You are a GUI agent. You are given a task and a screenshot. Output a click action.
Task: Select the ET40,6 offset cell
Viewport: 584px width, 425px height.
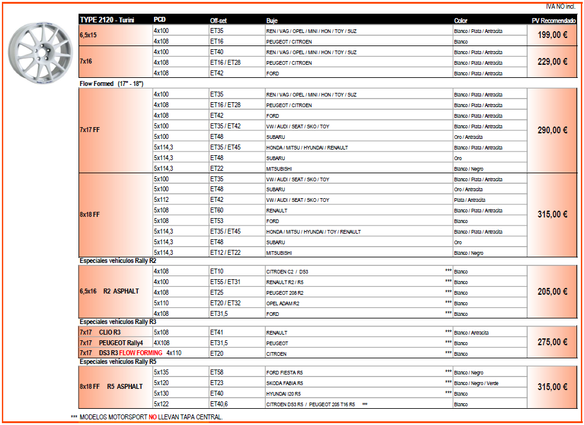(x=219, y=404)
